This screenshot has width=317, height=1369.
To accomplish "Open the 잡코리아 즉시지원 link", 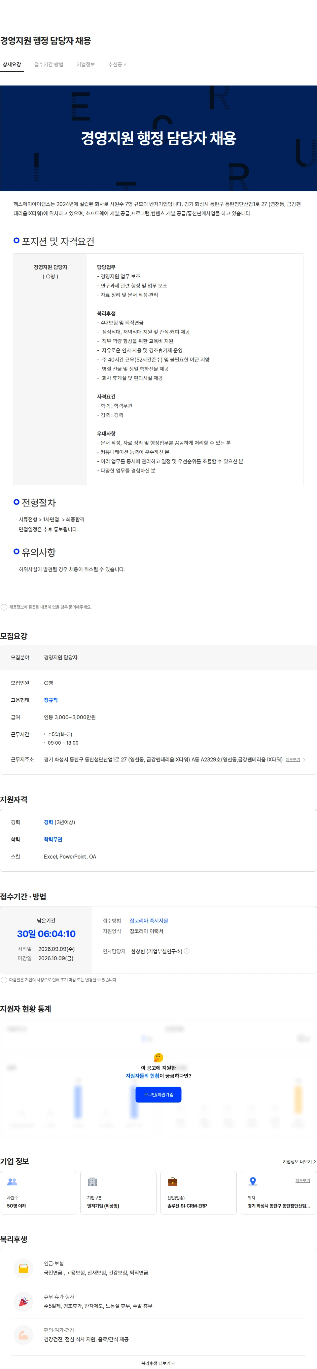I will 148,921.
